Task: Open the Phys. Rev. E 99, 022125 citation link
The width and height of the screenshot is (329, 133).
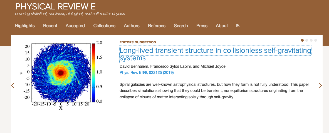Action: coord(147,72)
